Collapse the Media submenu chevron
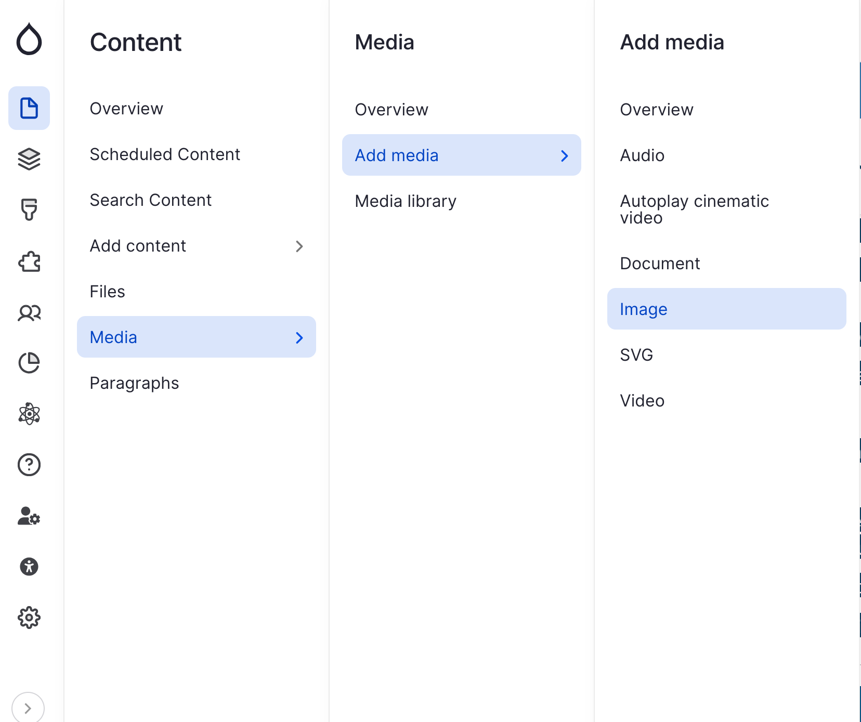The width and height of the screenshot is (861, 722). pos(299,338)
